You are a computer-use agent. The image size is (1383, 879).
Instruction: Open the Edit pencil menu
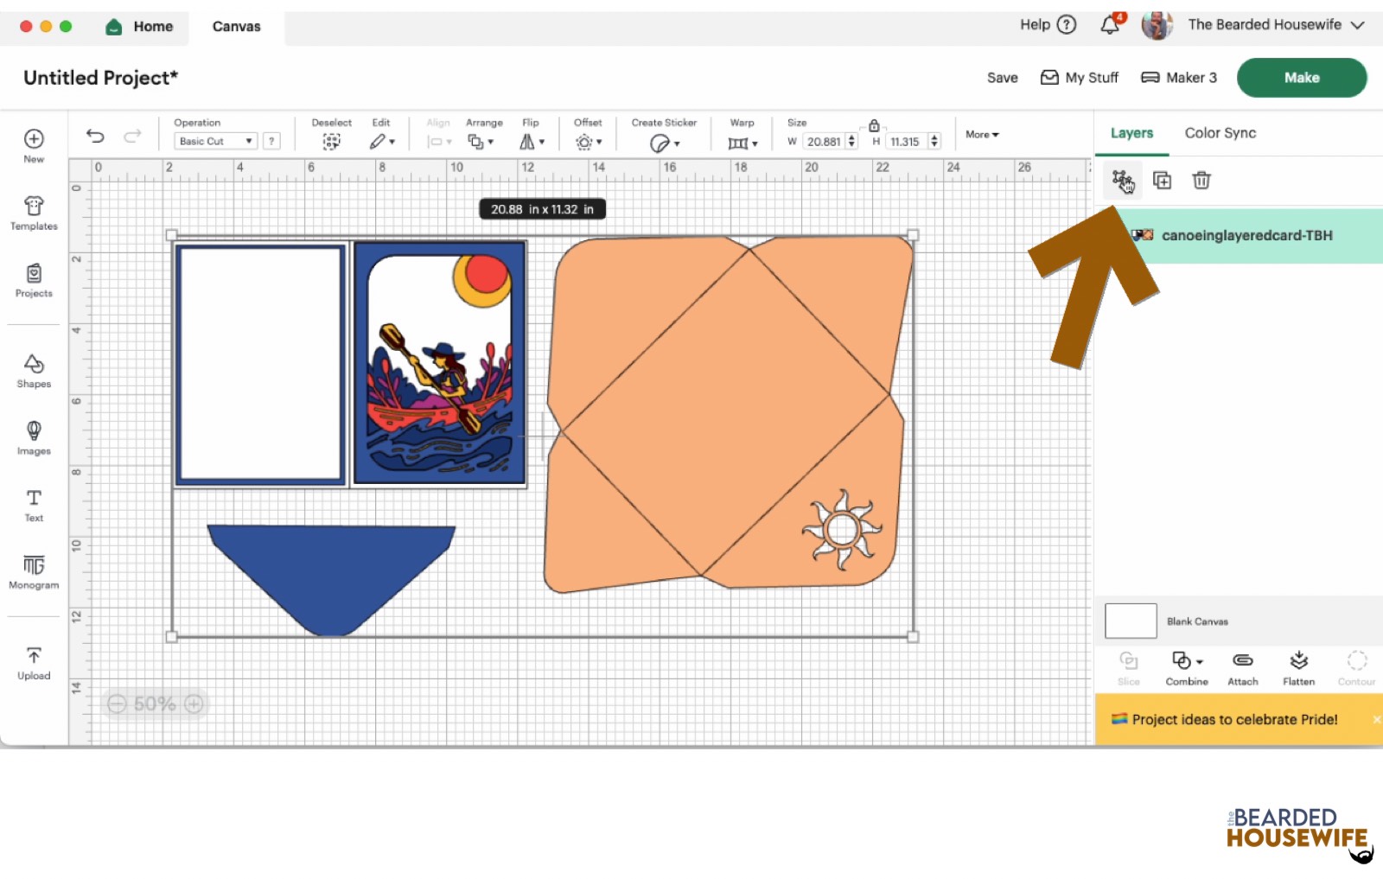pyautogui.click(x=381, y=142)
